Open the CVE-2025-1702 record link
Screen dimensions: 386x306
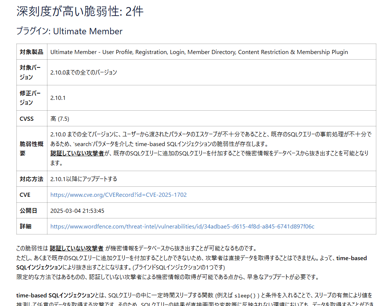pyautogui.click(x=117, y=195)
